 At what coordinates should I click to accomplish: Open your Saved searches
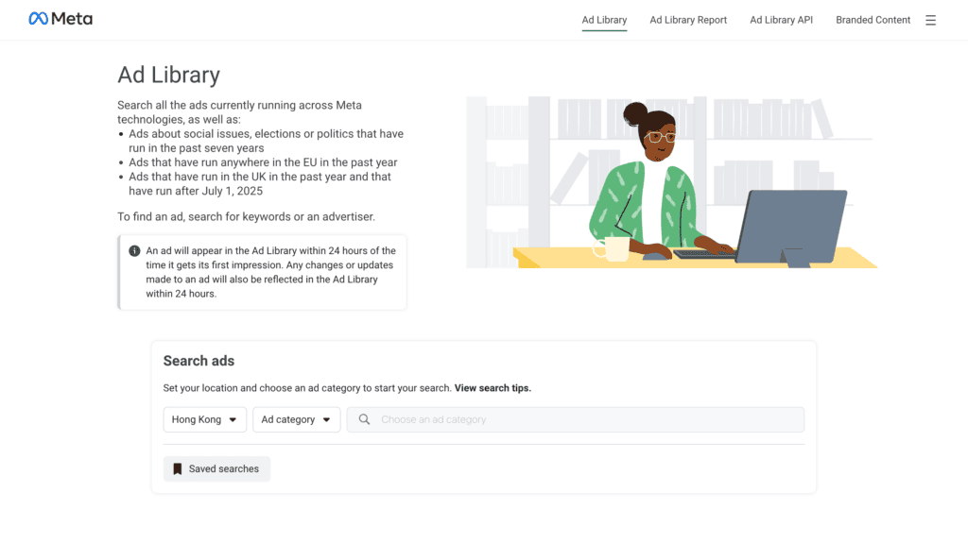click(216, 468)
